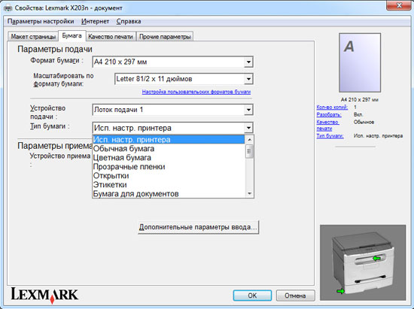Viewport: 414px width, 309px height.
Task: Click the Lexmark logo
Action: (x=44, y=295)
